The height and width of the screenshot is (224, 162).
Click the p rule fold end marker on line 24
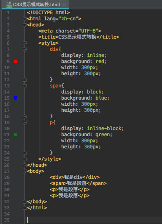(24, 153)
